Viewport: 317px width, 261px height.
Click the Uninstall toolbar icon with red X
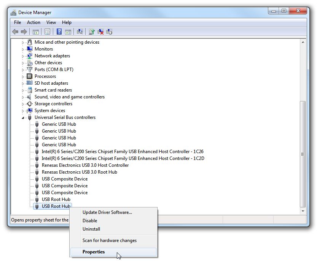click(x=100, y=32)
